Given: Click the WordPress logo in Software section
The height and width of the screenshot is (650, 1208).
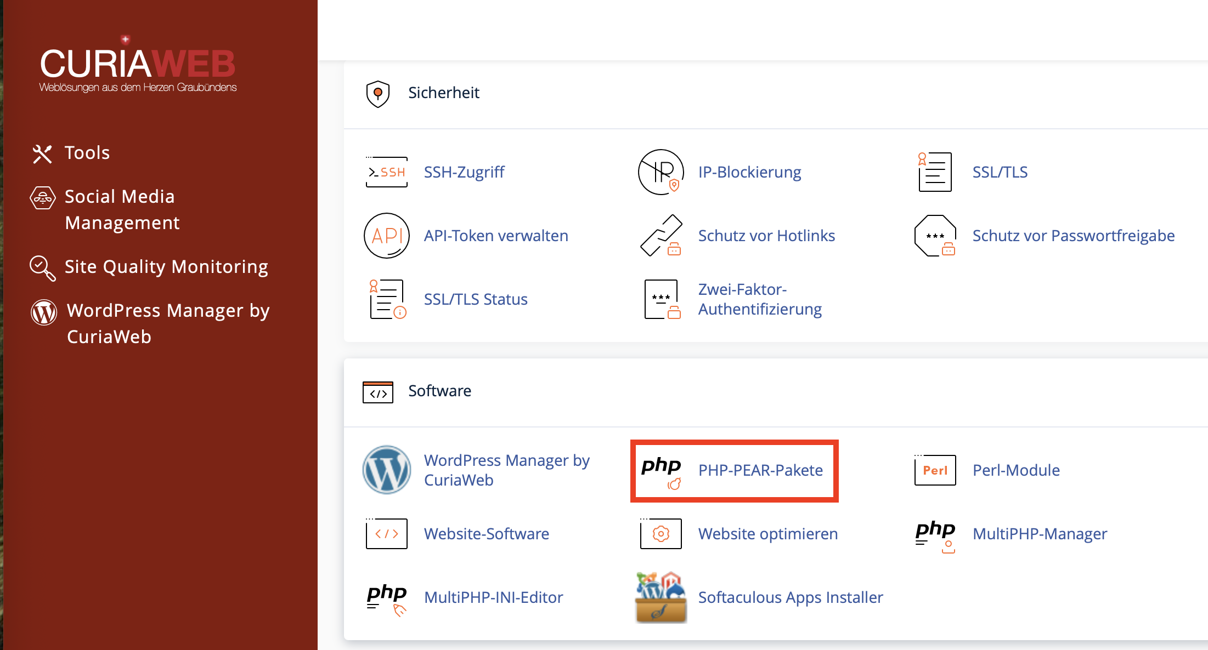Looking at the screenshot, I should point(387,470).
